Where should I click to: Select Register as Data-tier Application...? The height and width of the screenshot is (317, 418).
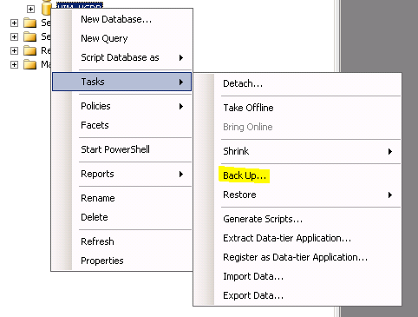(297, 257)
